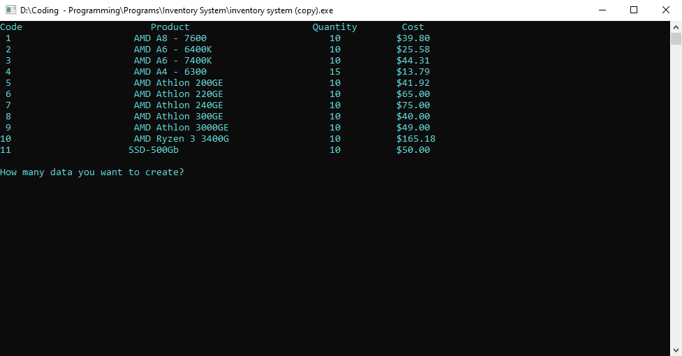Minimize the inventory system console window
This screenshot has width=682, height=356.
point(602,10)
